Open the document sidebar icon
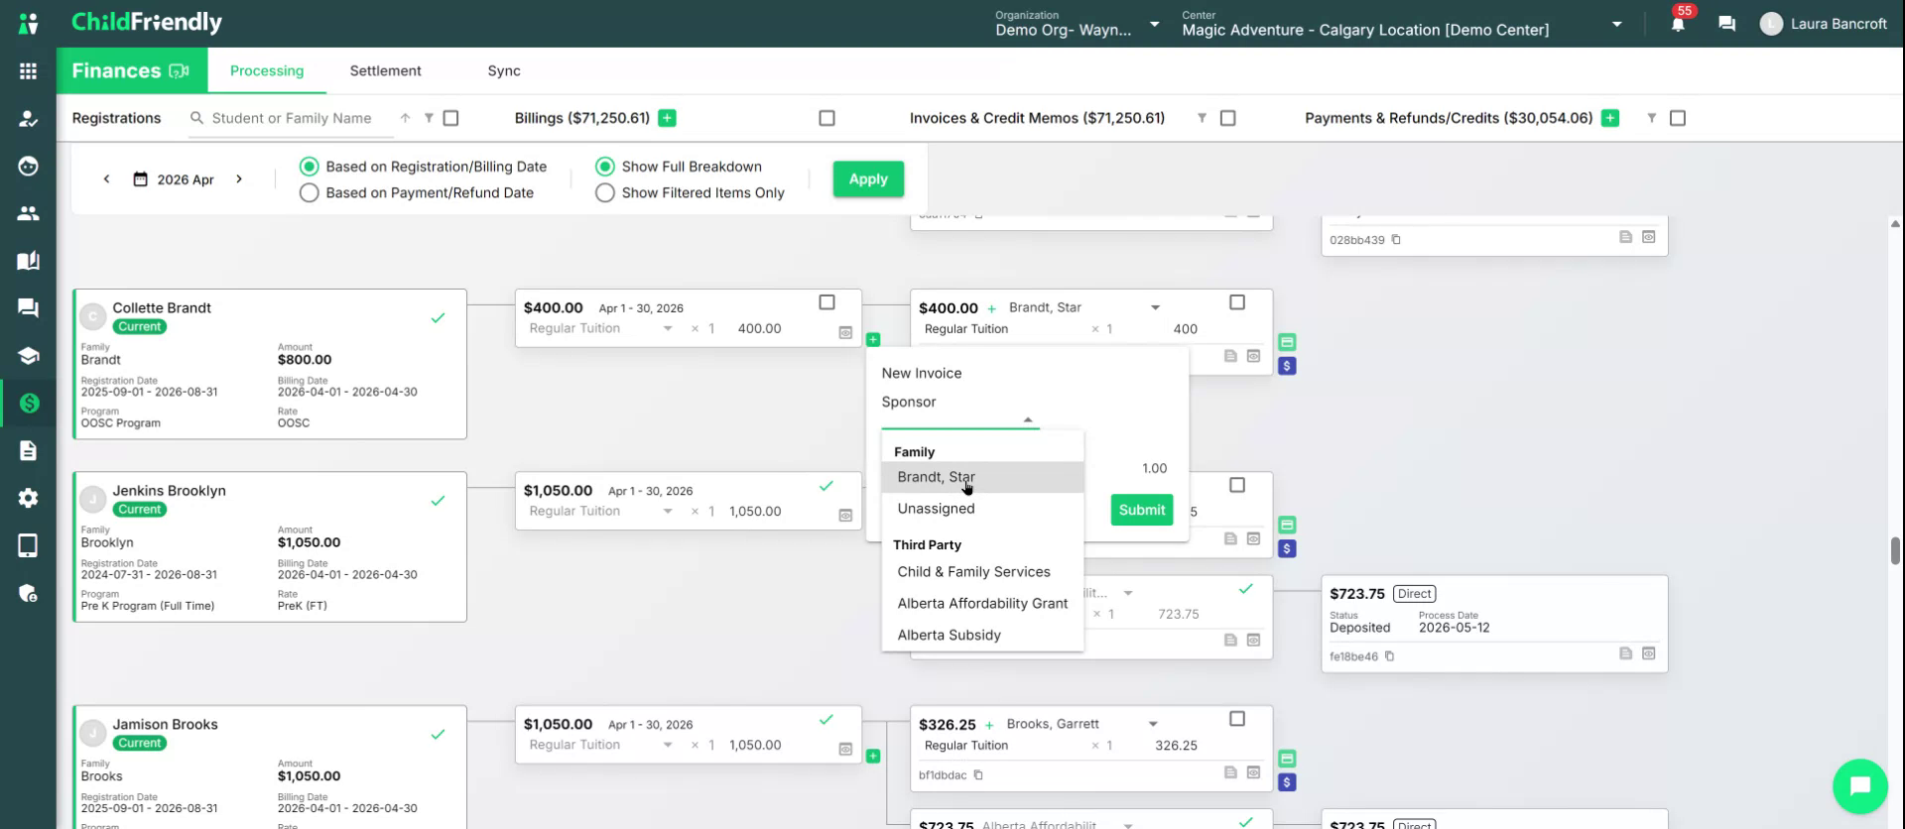Screen dimensions: 1905x829 tap(28, 450)
